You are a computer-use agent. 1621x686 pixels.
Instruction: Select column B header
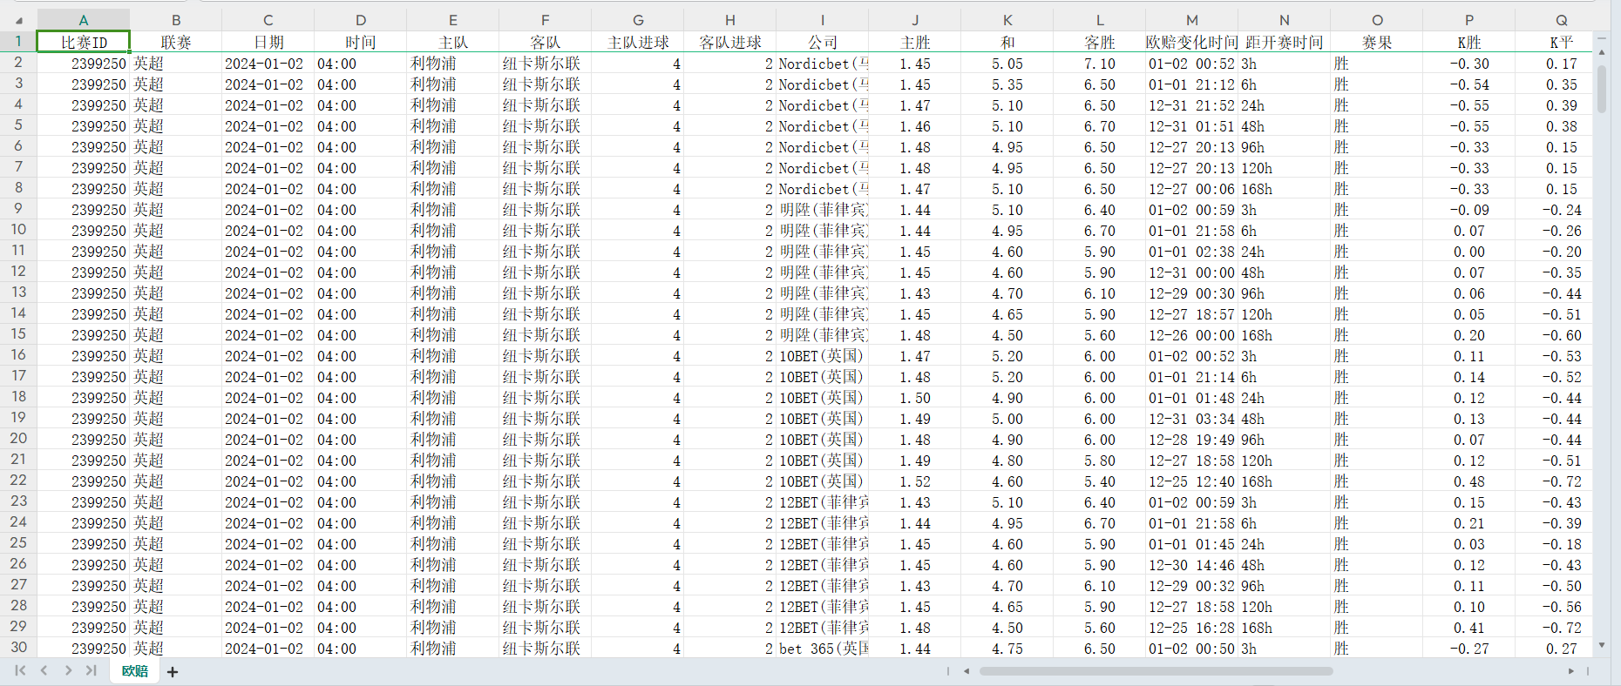click(x=176, y=20)
